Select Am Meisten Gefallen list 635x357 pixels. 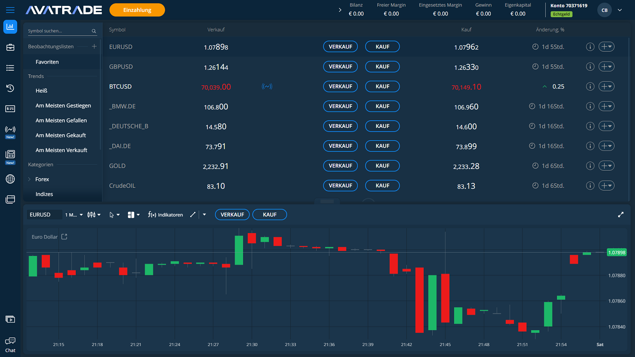(61, 121)
